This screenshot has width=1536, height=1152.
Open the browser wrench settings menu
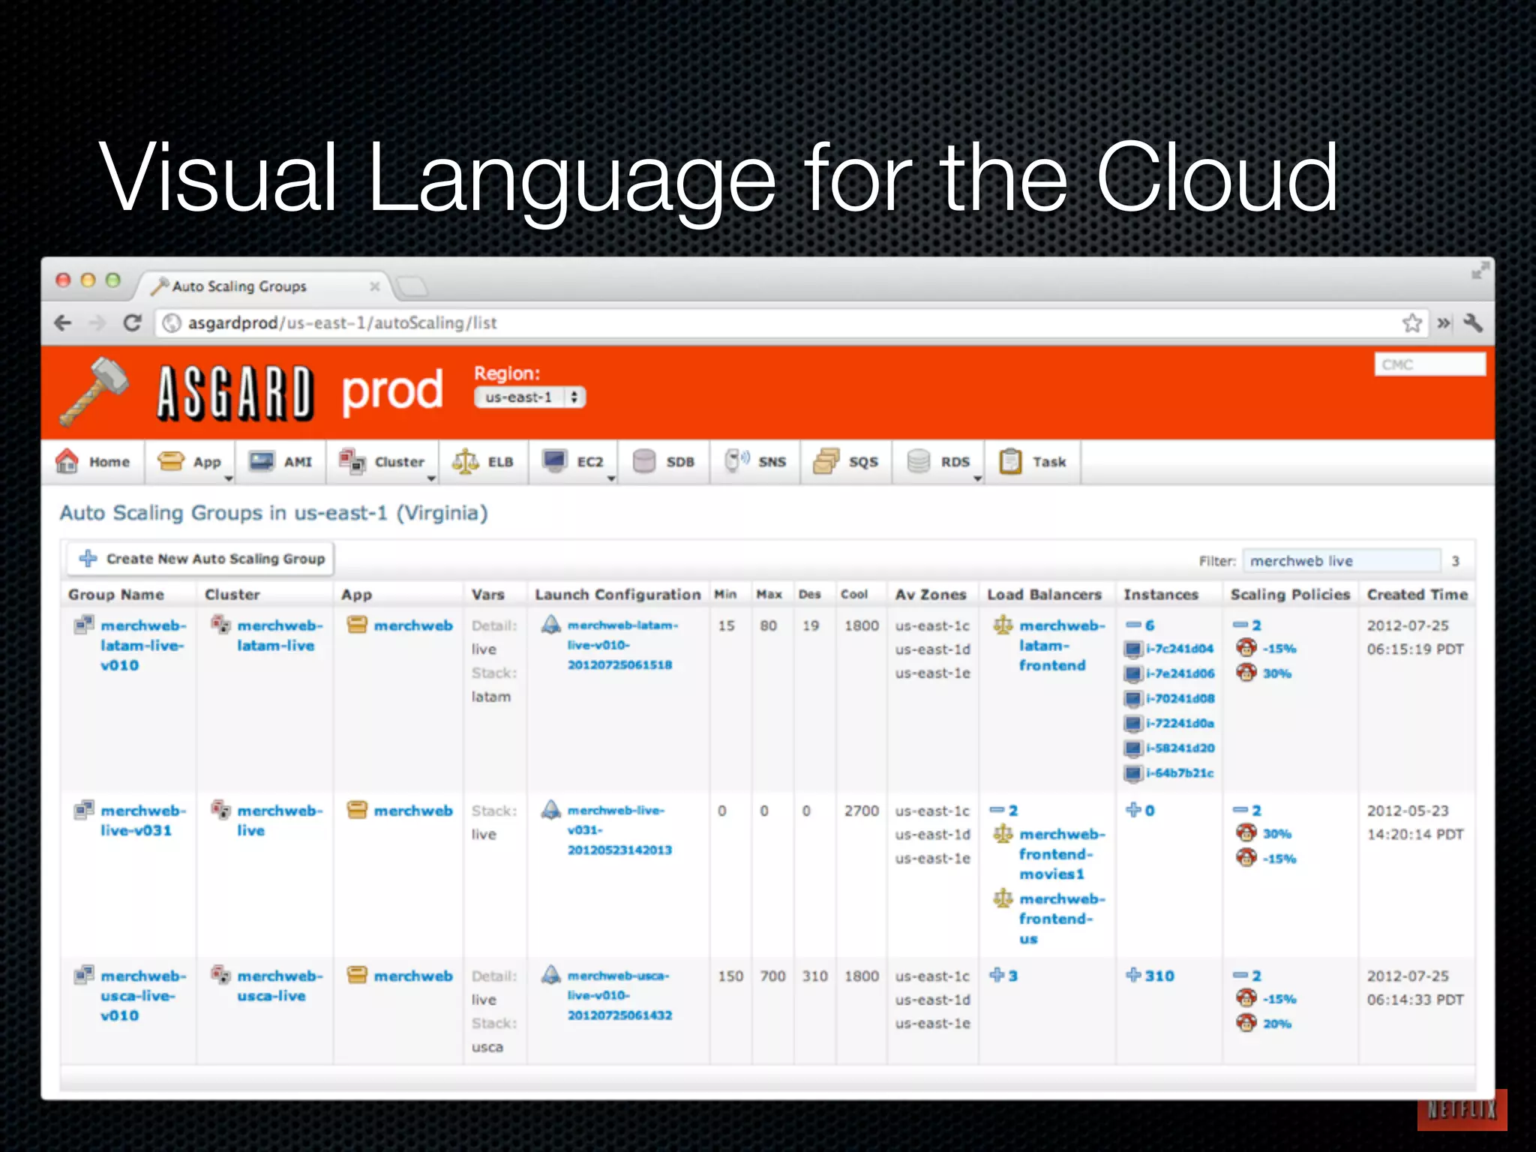pos(1473,323)
